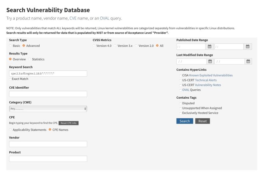266x176 pixels.
Task: Check US-CERT Technical Alerts box
Action: [180, 80]
